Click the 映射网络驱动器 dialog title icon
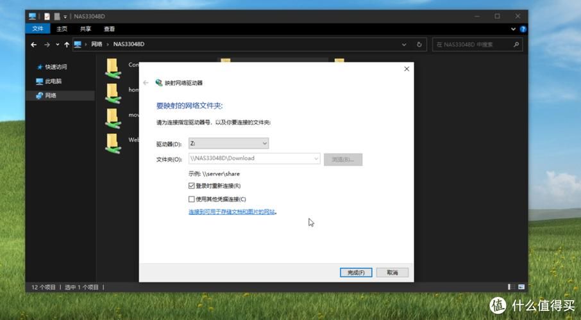Screen dimensions: 581x320 pyautogui.click(x=159, y=83)
